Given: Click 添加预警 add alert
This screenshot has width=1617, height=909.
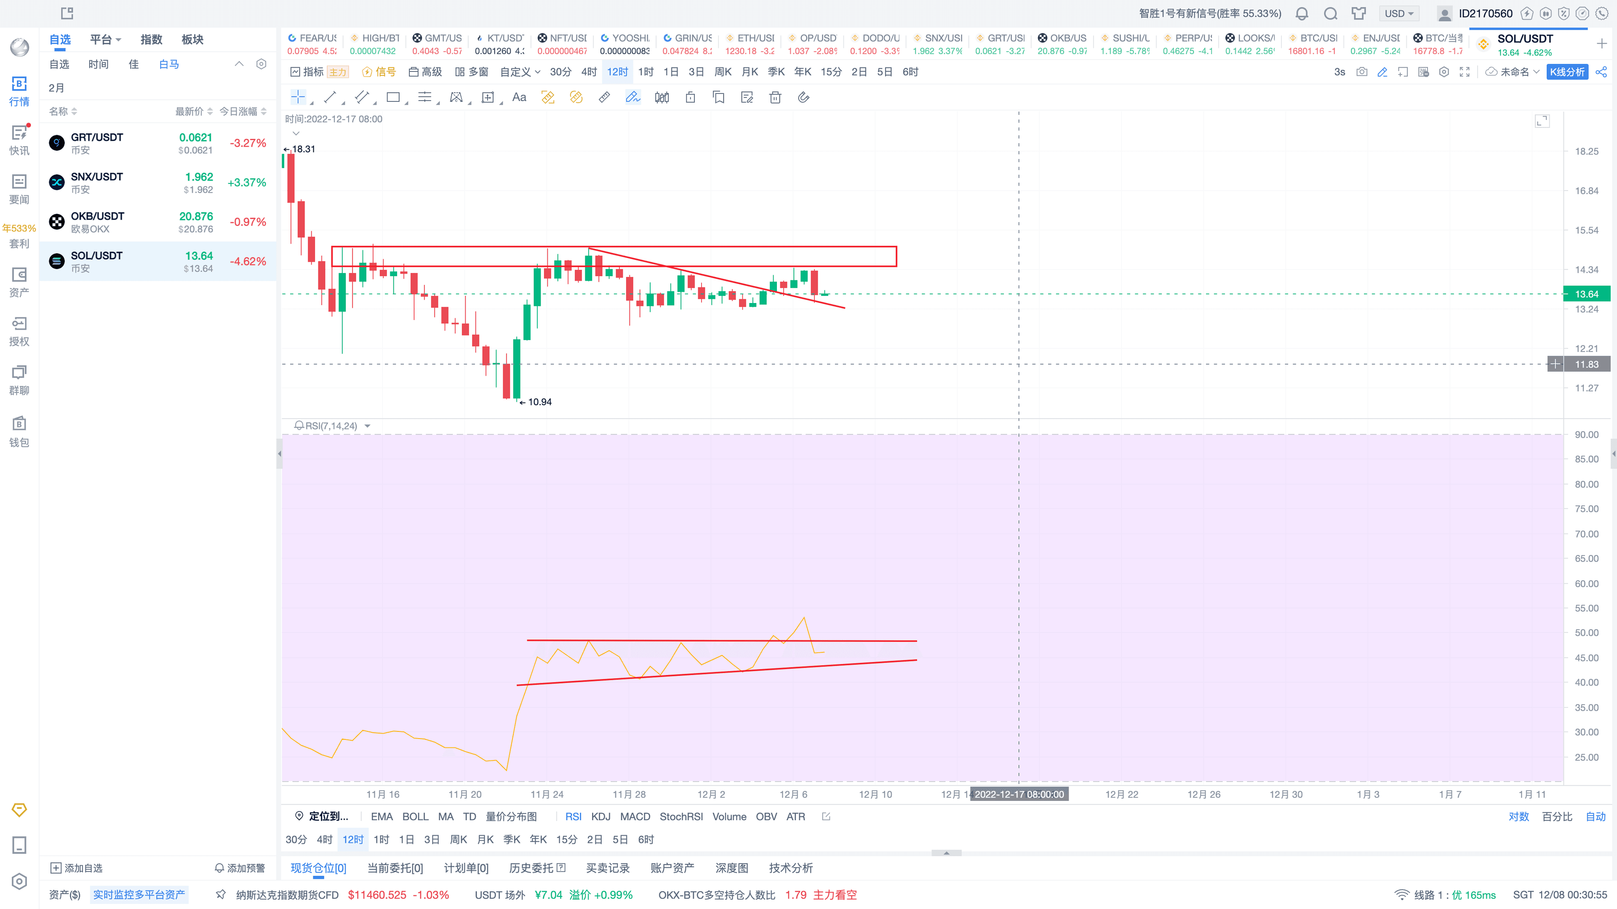Looking at the screenshot, I should (x=239, y=868).
